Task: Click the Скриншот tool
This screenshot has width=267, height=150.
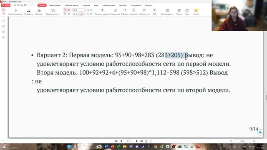Action: pyautogui.click(x=133, y=12)
